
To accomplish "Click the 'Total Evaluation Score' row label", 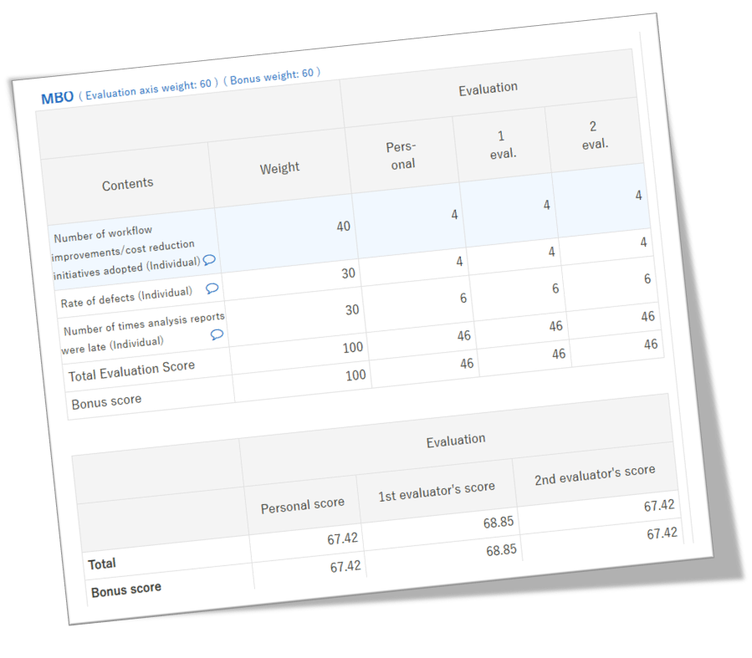I will coord(131,371).
